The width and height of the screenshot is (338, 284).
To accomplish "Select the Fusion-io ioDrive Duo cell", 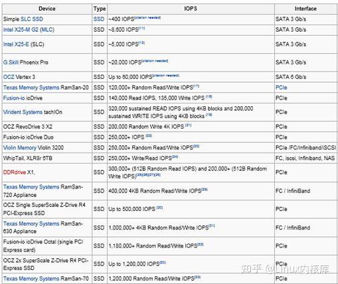I will click(x=47, y=137).
